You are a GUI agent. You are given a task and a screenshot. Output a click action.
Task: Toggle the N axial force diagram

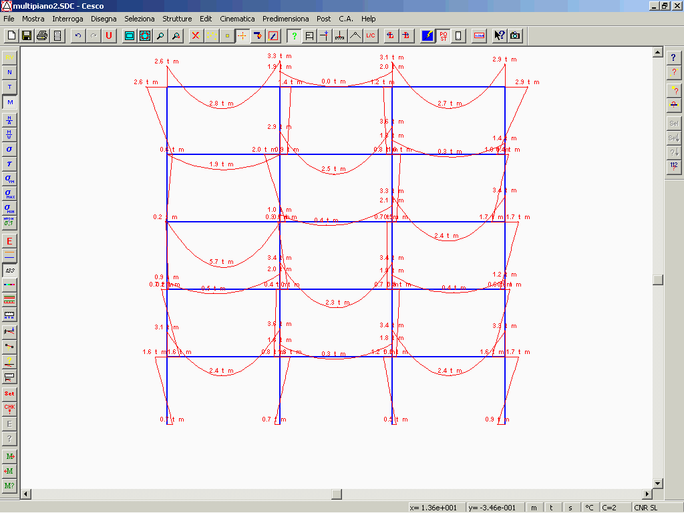(9, 72)
